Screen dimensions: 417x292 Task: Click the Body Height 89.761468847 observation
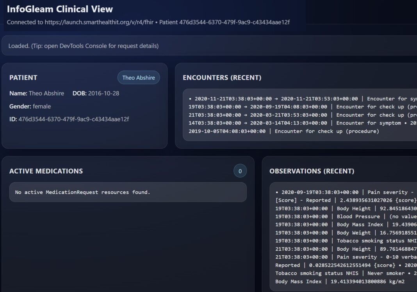[346, 249]
